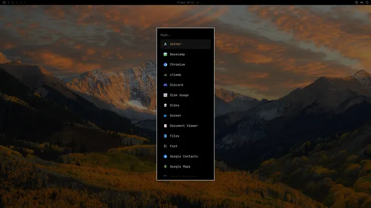
Task: Open Google Contacts via its icon
Action: click(165, 157)
